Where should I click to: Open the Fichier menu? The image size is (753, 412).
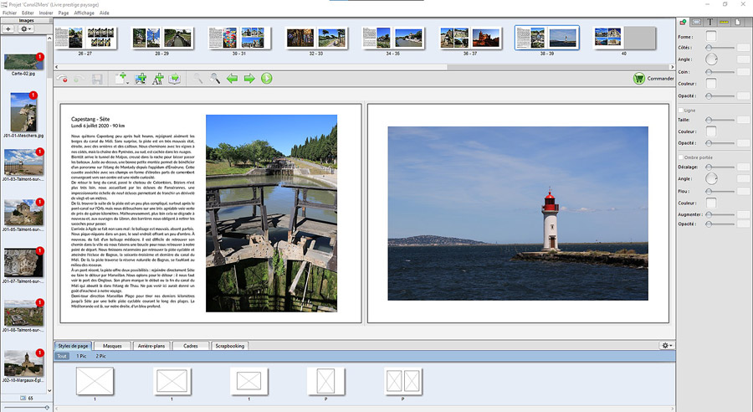[x=9, y=13]
